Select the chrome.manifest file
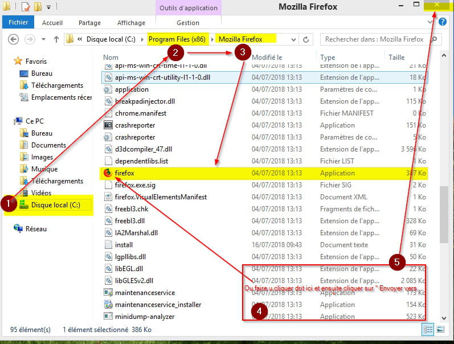454x344 pixels. click(141, 113)
